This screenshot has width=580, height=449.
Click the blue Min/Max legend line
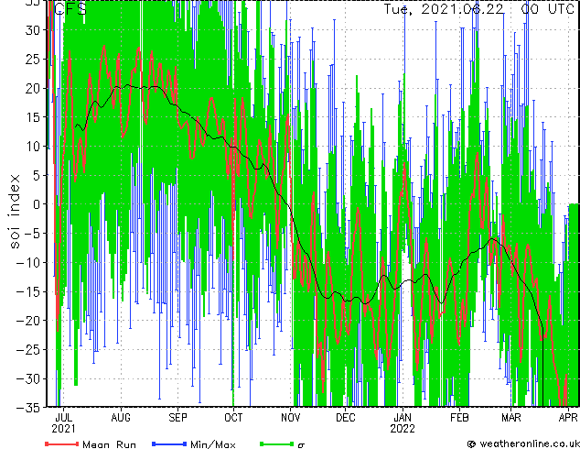click(x=169, y=444)
